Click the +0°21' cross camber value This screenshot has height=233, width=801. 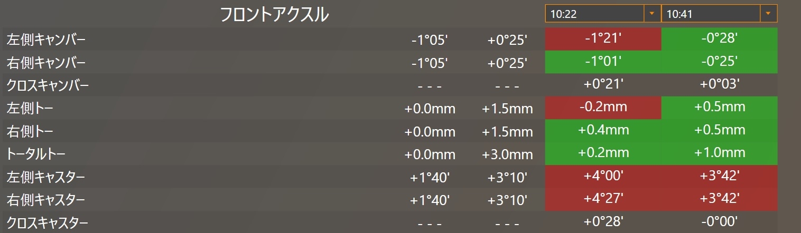tap(603, 84)
